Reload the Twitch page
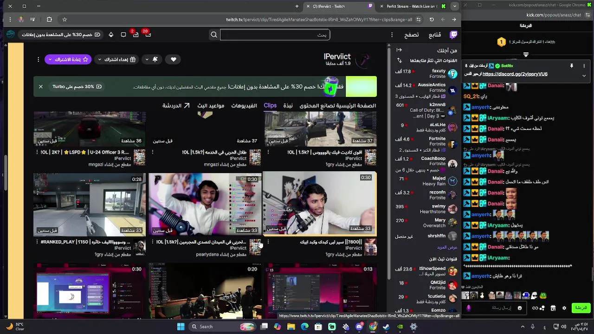 pyautogui.click(x=432, y=19)
